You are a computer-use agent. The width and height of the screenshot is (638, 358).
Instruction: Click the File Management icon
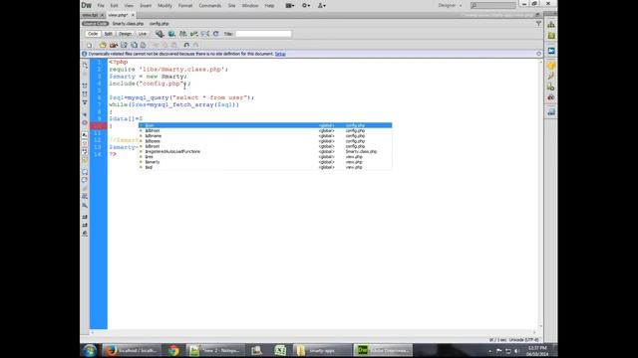183,34
